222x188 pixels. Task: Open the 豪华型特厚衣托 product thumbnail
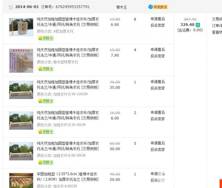coord(21,59)
